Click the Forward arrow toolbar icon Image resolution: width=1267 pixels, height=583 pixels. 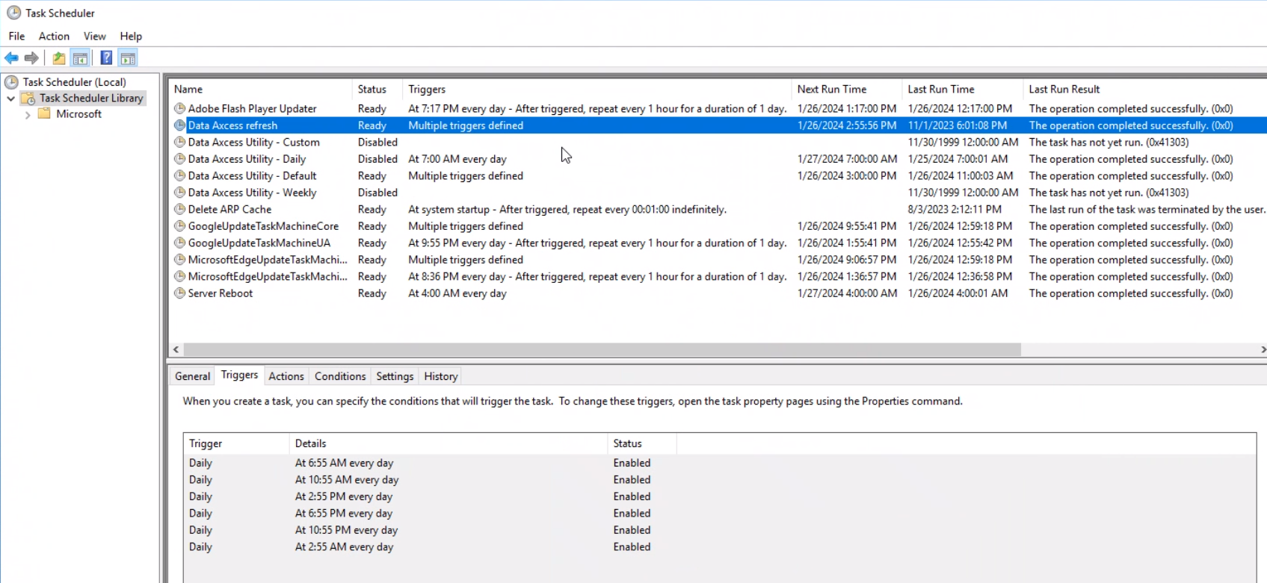(31, 58)
